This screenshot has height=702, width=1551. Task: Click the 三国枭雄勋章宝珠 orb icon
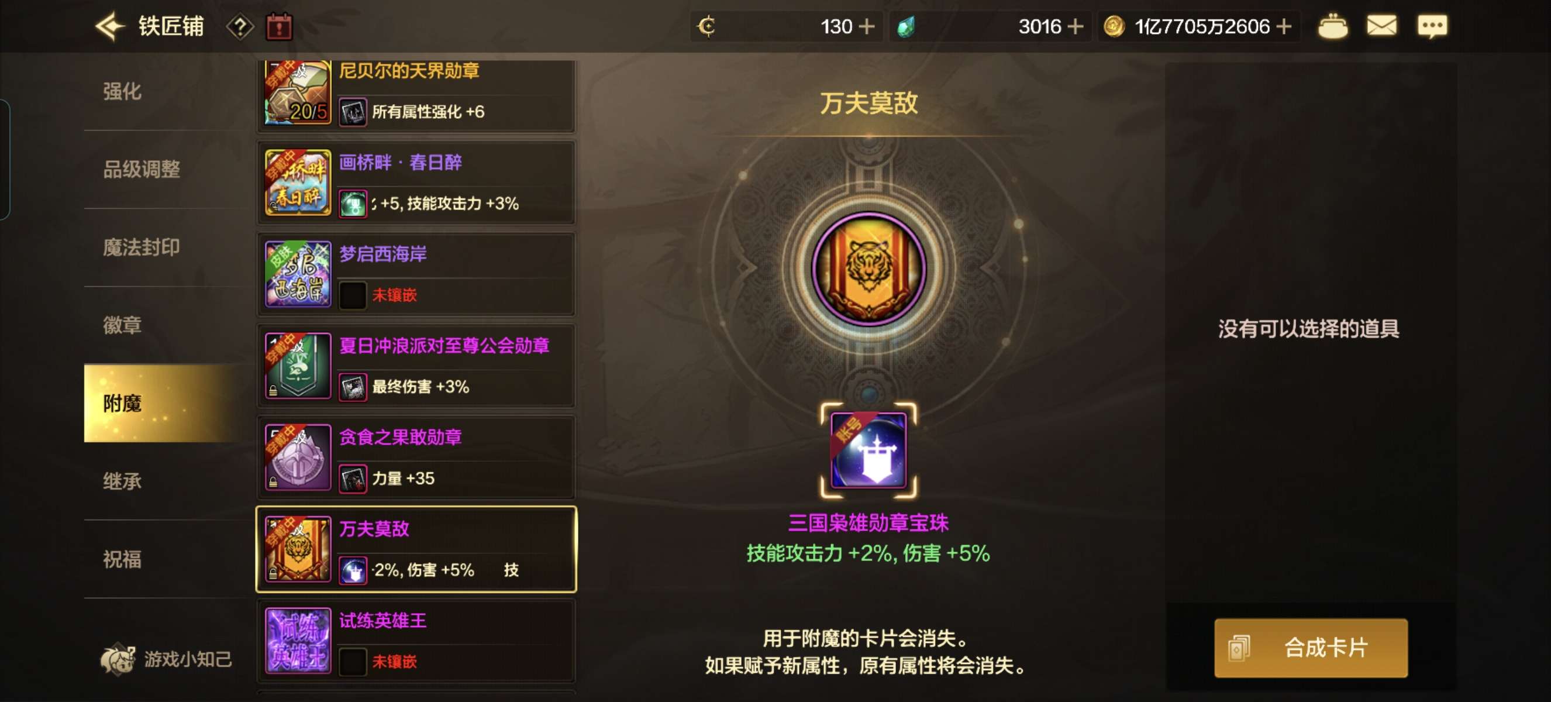point(868,450)
